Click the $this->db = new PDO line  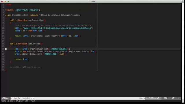29,31
